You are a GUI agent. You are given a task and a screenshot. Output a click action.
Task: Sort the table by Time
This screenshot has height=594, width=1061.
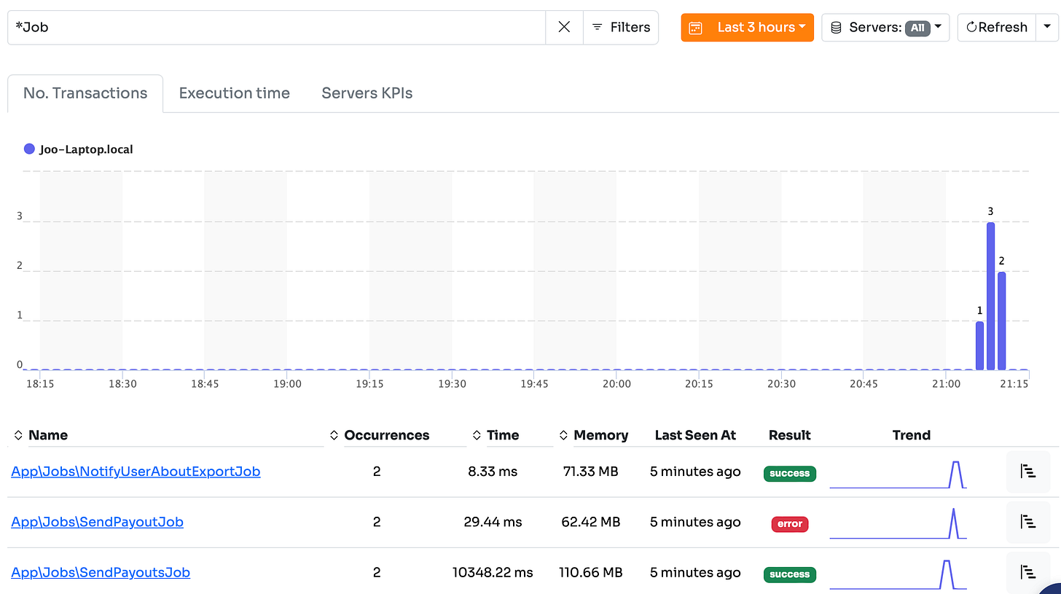[496, 435]
